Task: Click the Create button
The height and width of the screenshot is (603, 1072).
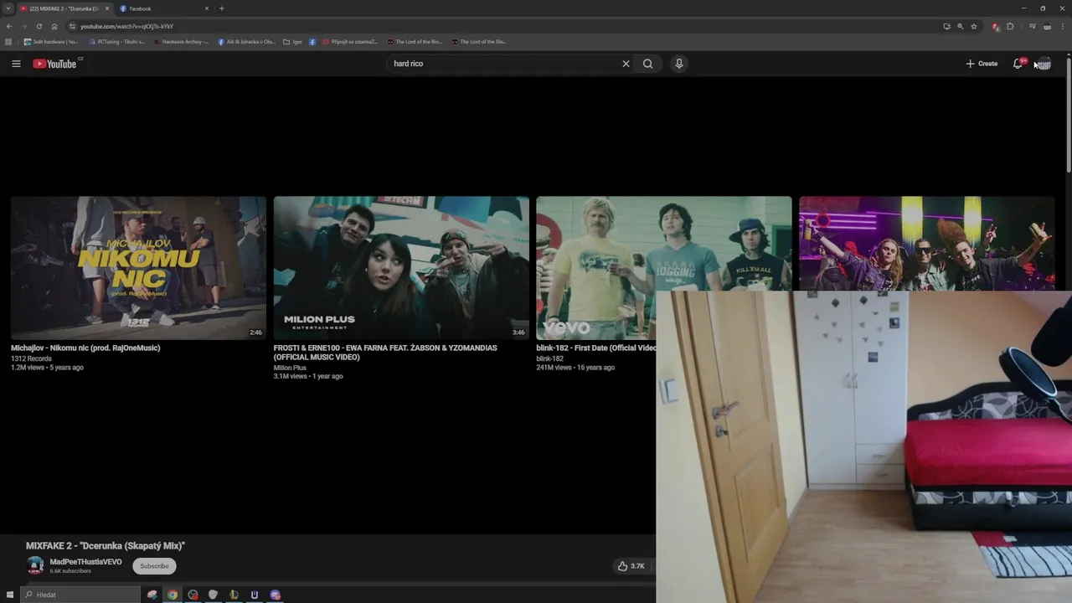Action: coord(982,64)
